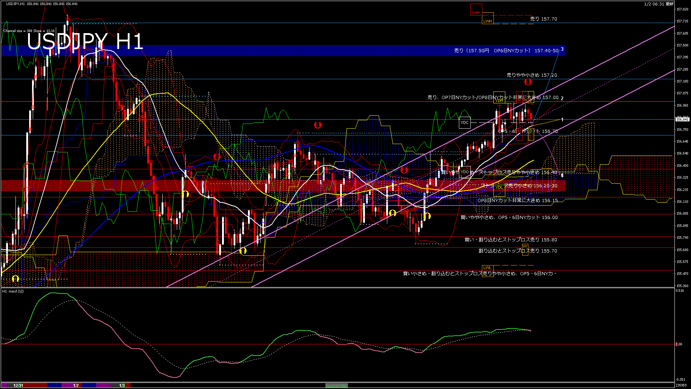
Task: Click the 売りやや小さめ 157.20 label
Action: point(532,75)
